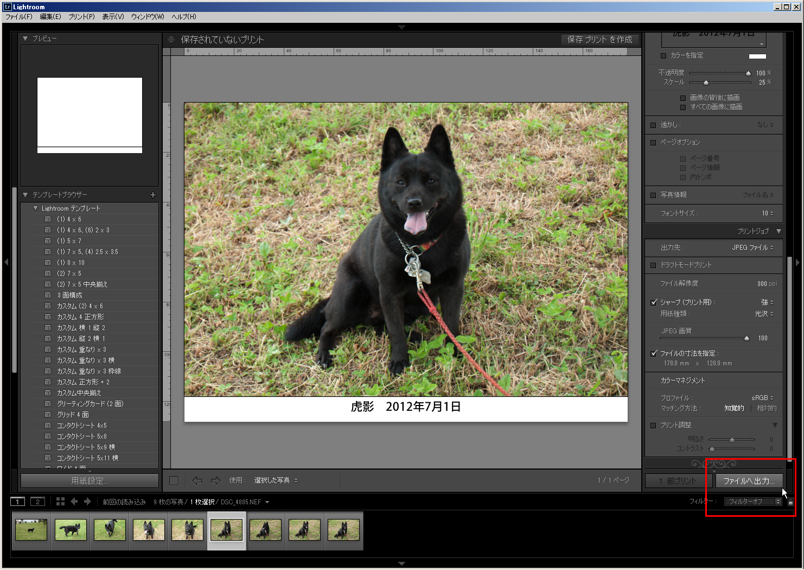Click the 用紙設定... button

tap(90, 481)
